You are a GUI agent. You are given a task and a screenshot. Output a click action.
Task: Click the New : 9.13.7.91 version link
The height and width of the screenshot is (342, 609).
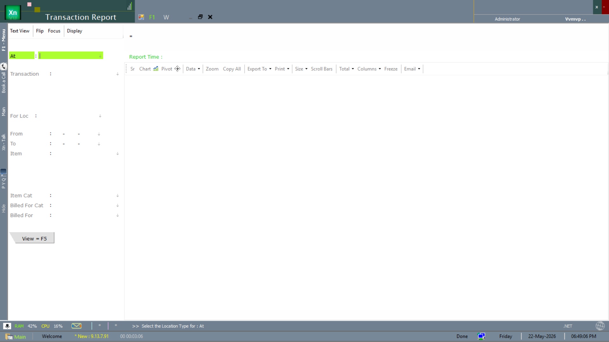coord(91,336)
